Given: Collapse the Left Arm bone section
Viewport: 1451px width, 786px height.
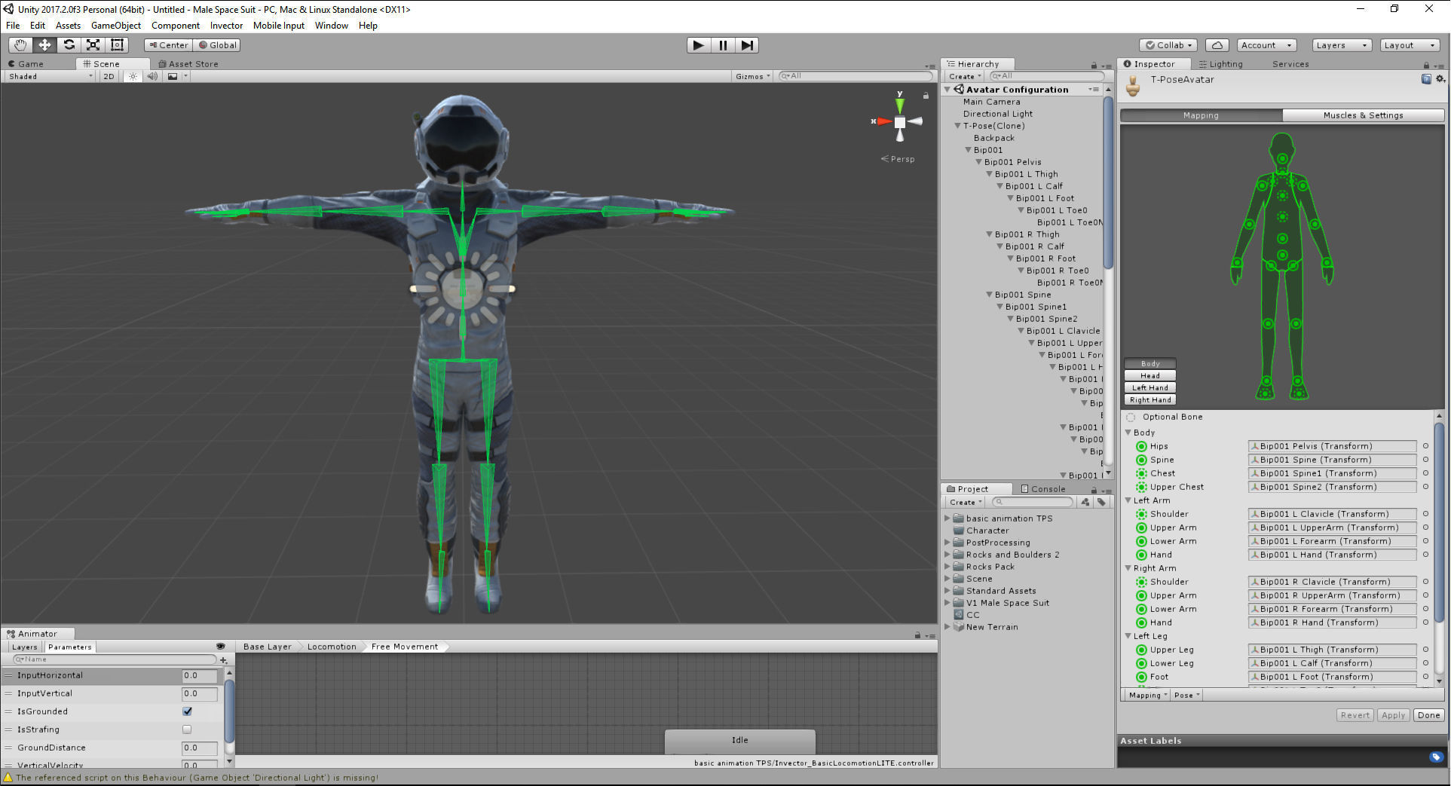Looking at the screenshot, I should tap(1128, 500).
